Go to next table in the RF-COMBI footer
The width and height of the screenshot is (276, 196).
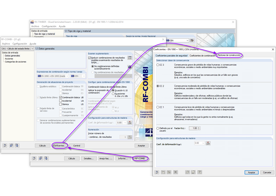point(17,145)
